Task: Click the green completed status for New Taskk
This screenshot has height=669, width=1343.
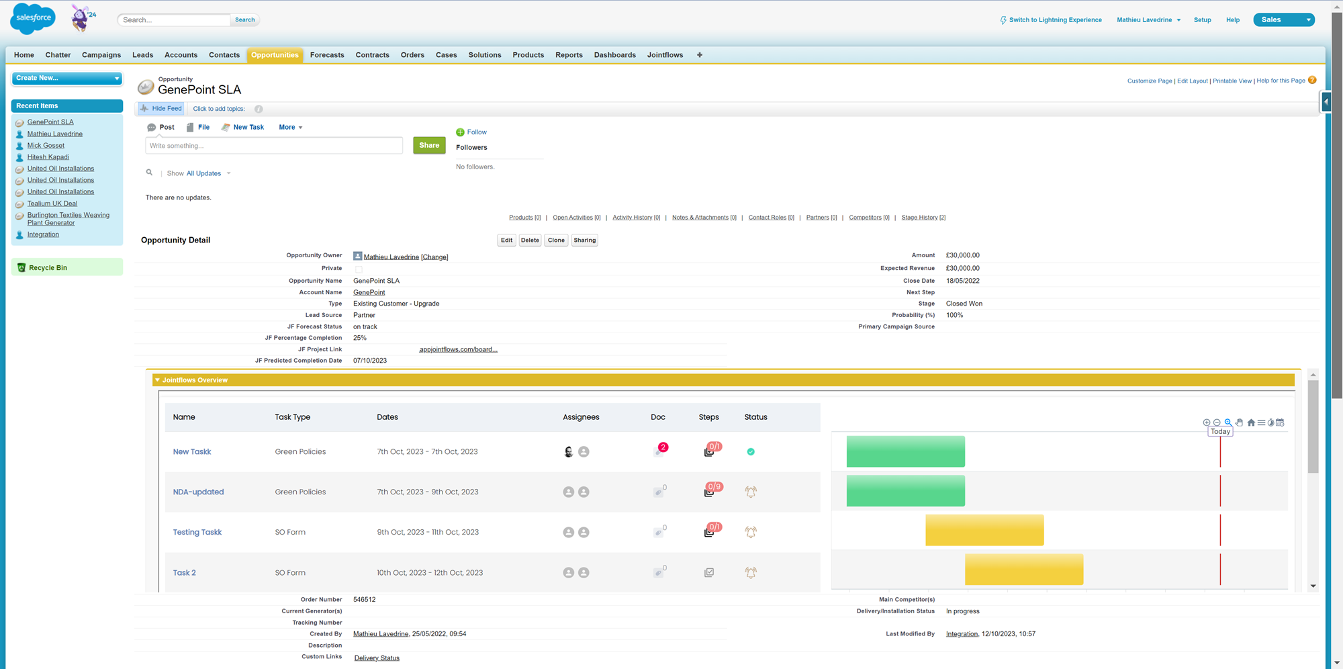Action: click(751, 452)
